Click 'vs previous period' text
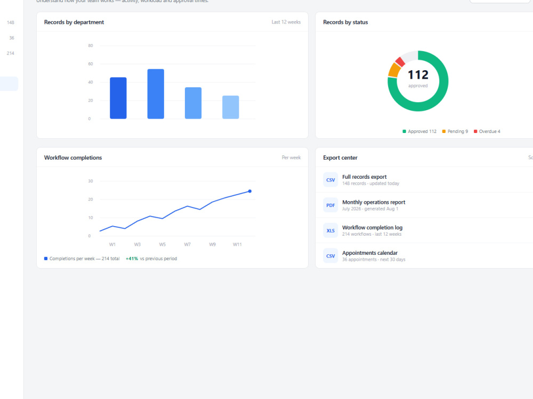This screenshot has width=533, height=399. pos(158,259)
